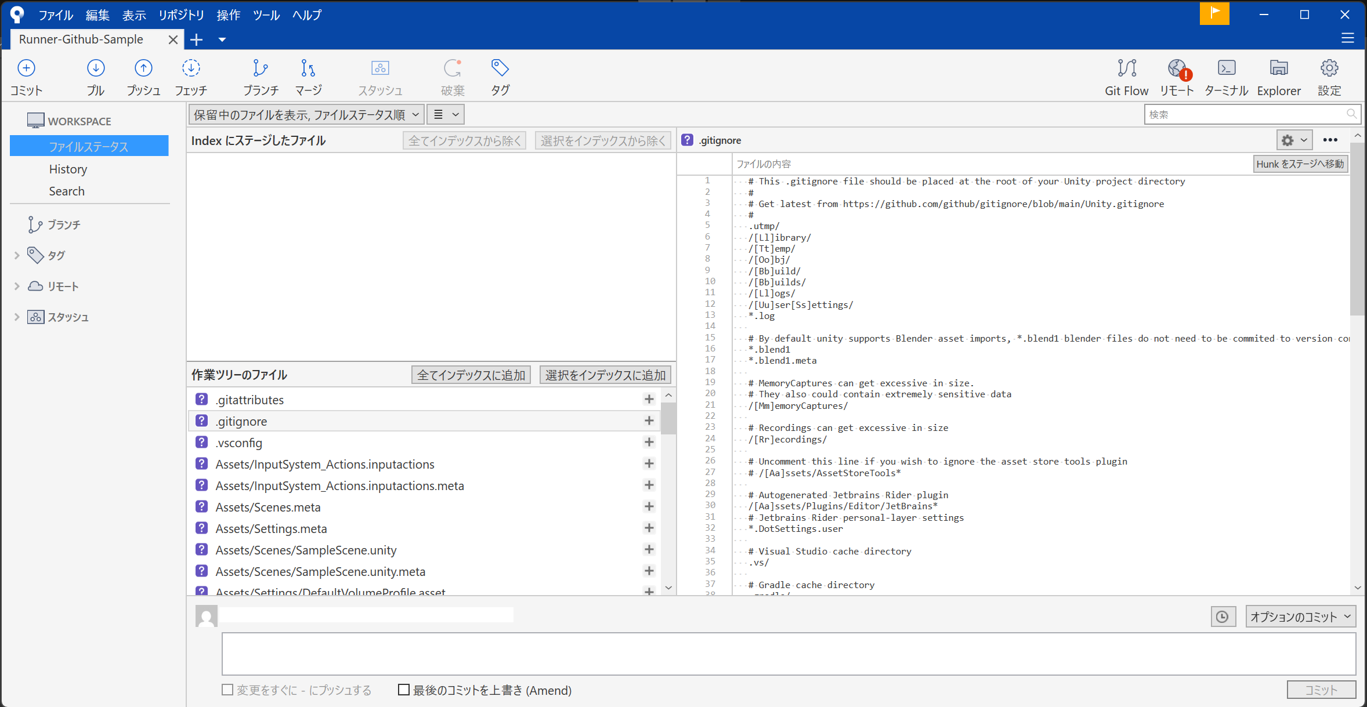Switch to the History tab

pos(68,169)
